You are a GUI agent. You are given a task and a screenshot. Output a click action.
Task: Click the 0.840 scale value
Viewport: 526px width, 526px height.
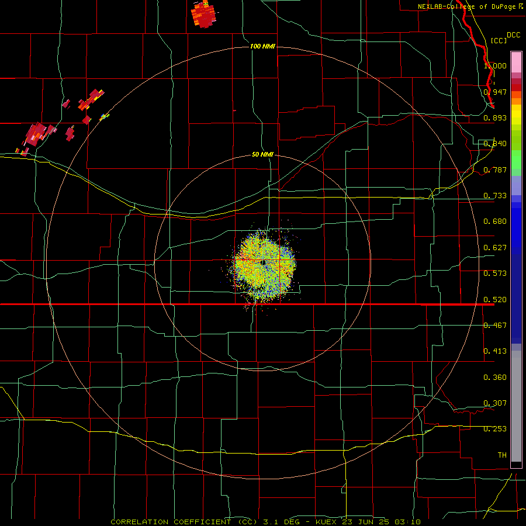(495, 144)
